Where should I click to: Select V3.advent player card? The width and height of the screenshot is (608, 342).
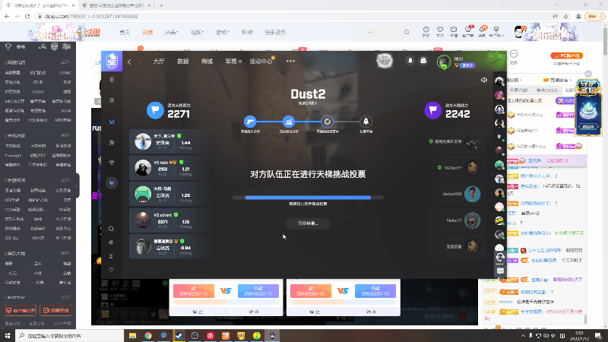click(x=169, y=220)
